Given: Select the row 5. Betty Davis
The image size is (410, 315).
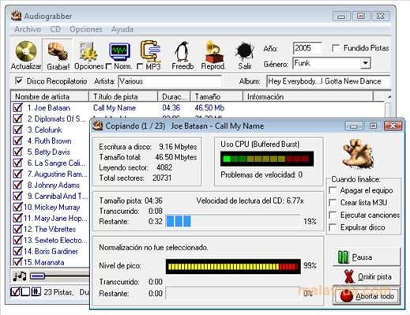Looking at the screenshot, I should click(48, 152).
